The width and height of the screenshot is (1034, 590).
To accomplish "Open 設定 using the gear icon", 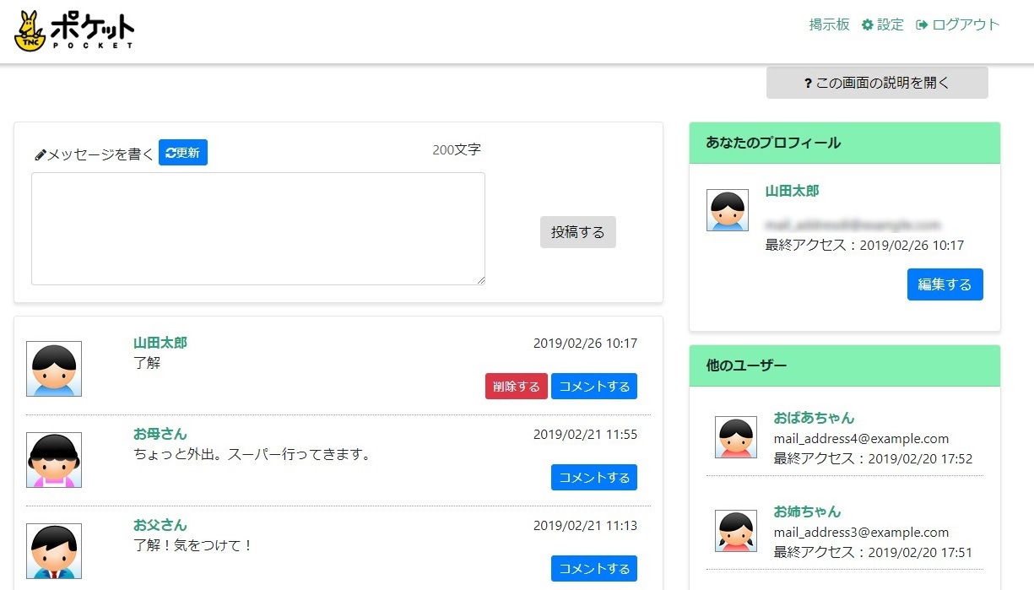I will [x=867, y=24].
